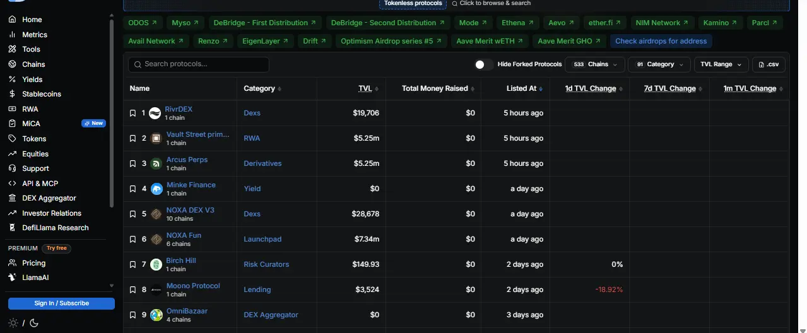
Task: Click the RivrDEX logo icon
Action: pos(155,113)
